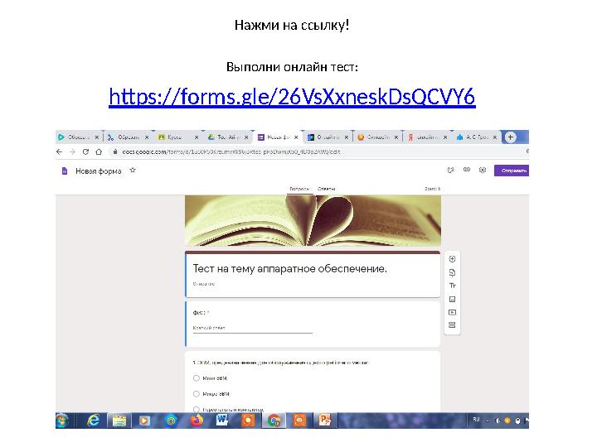The width and height of the screenshot is (597, 447).
Task: Click the Google Forms home icon
Action: (x=65, y=171)
